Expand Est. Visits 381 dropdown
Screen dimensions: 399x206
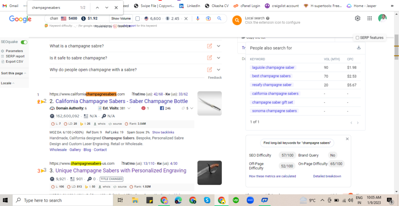click(x=129, y=108)
